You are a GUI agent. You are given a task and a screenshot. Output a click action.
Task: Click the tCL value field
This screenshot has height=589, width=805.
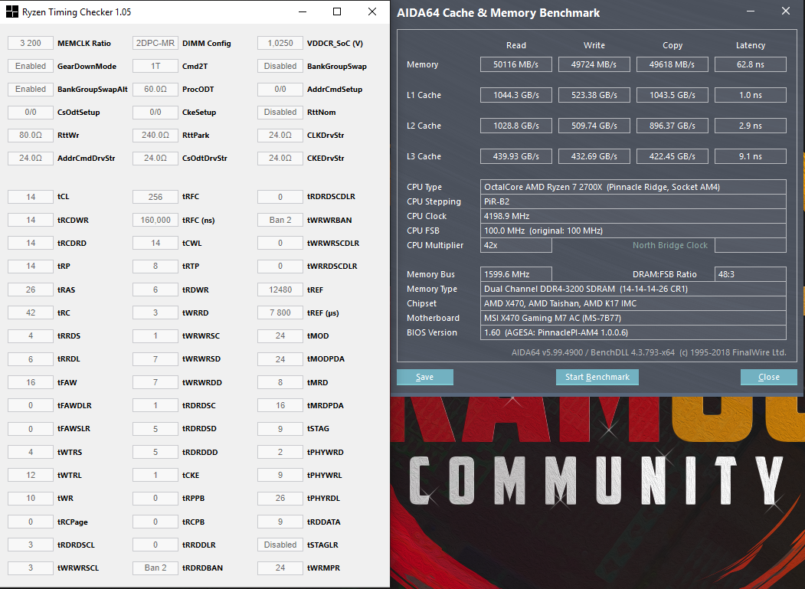(x=31, y=197)
